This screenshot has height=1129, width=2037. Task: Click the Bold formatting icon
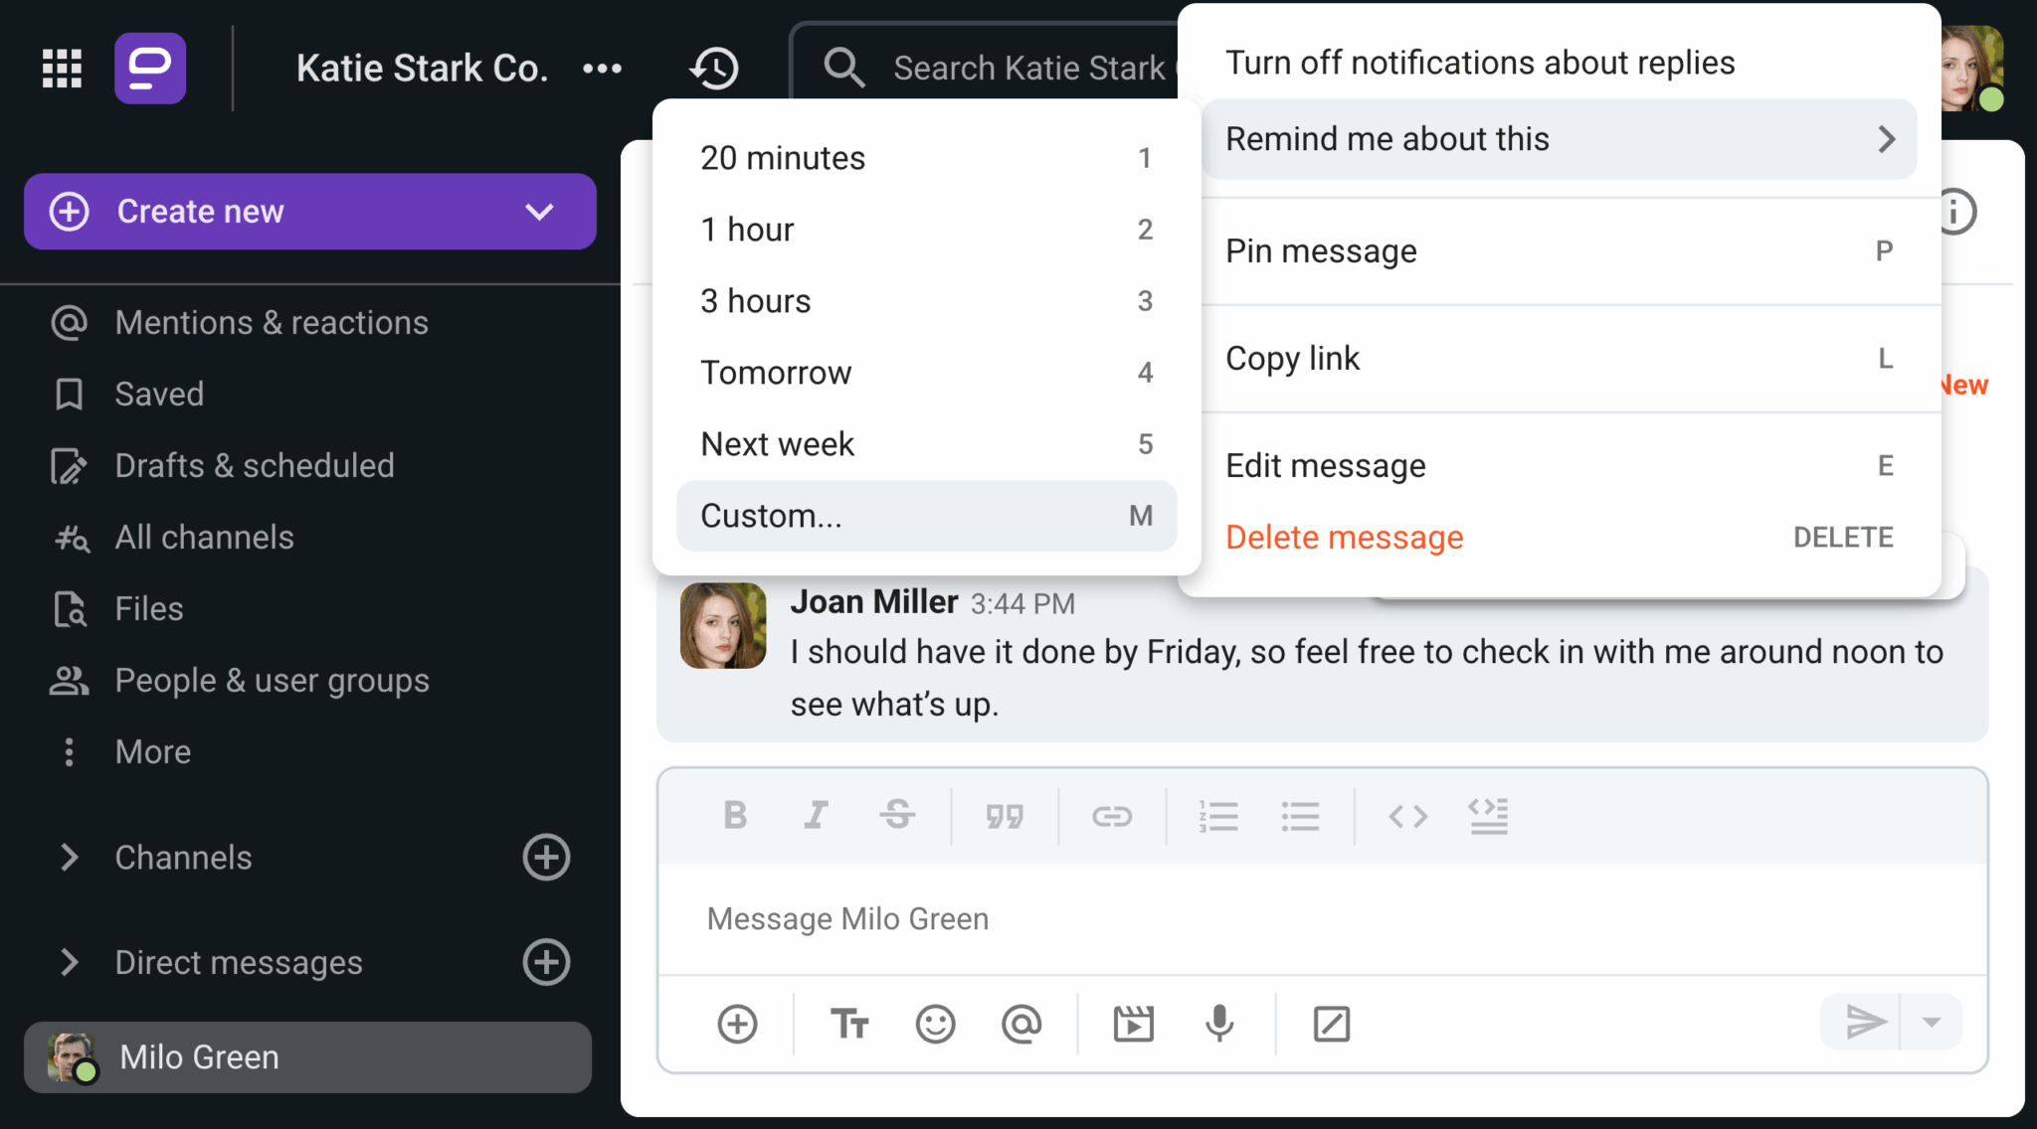pyautogui.click(x=735, y=816)
